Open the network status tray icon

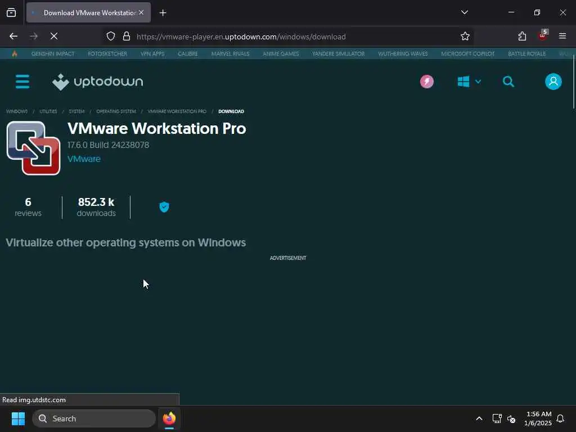click(x=497, y=418)
